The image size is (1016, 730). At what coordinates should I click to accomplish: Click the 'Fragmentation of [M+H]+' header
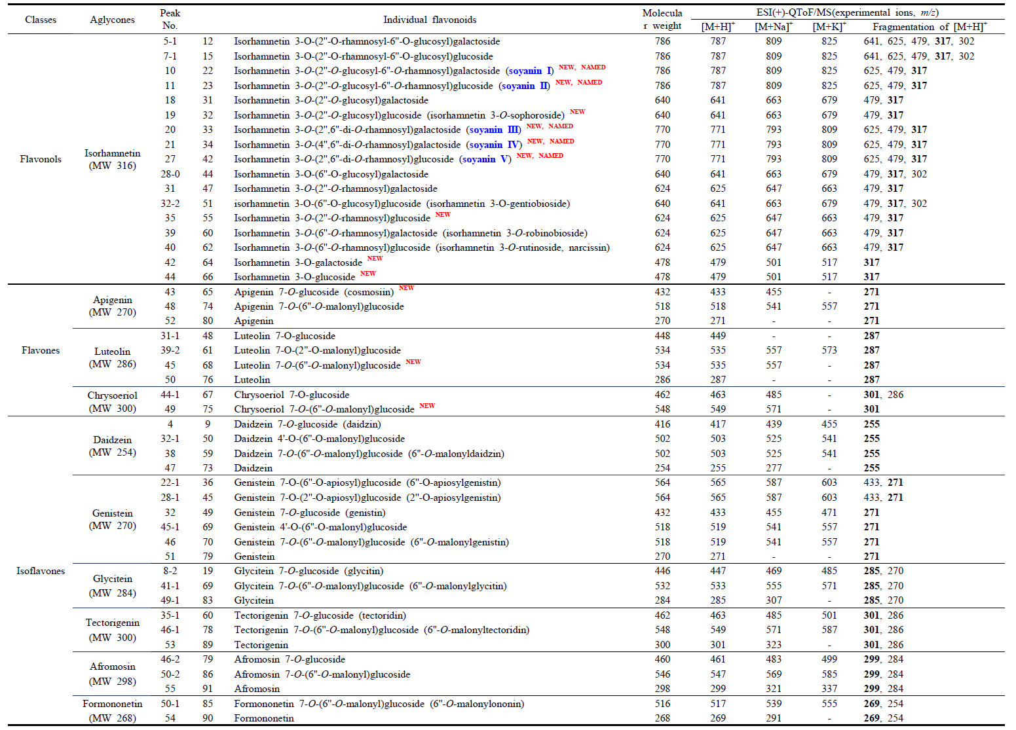(930, 26)
